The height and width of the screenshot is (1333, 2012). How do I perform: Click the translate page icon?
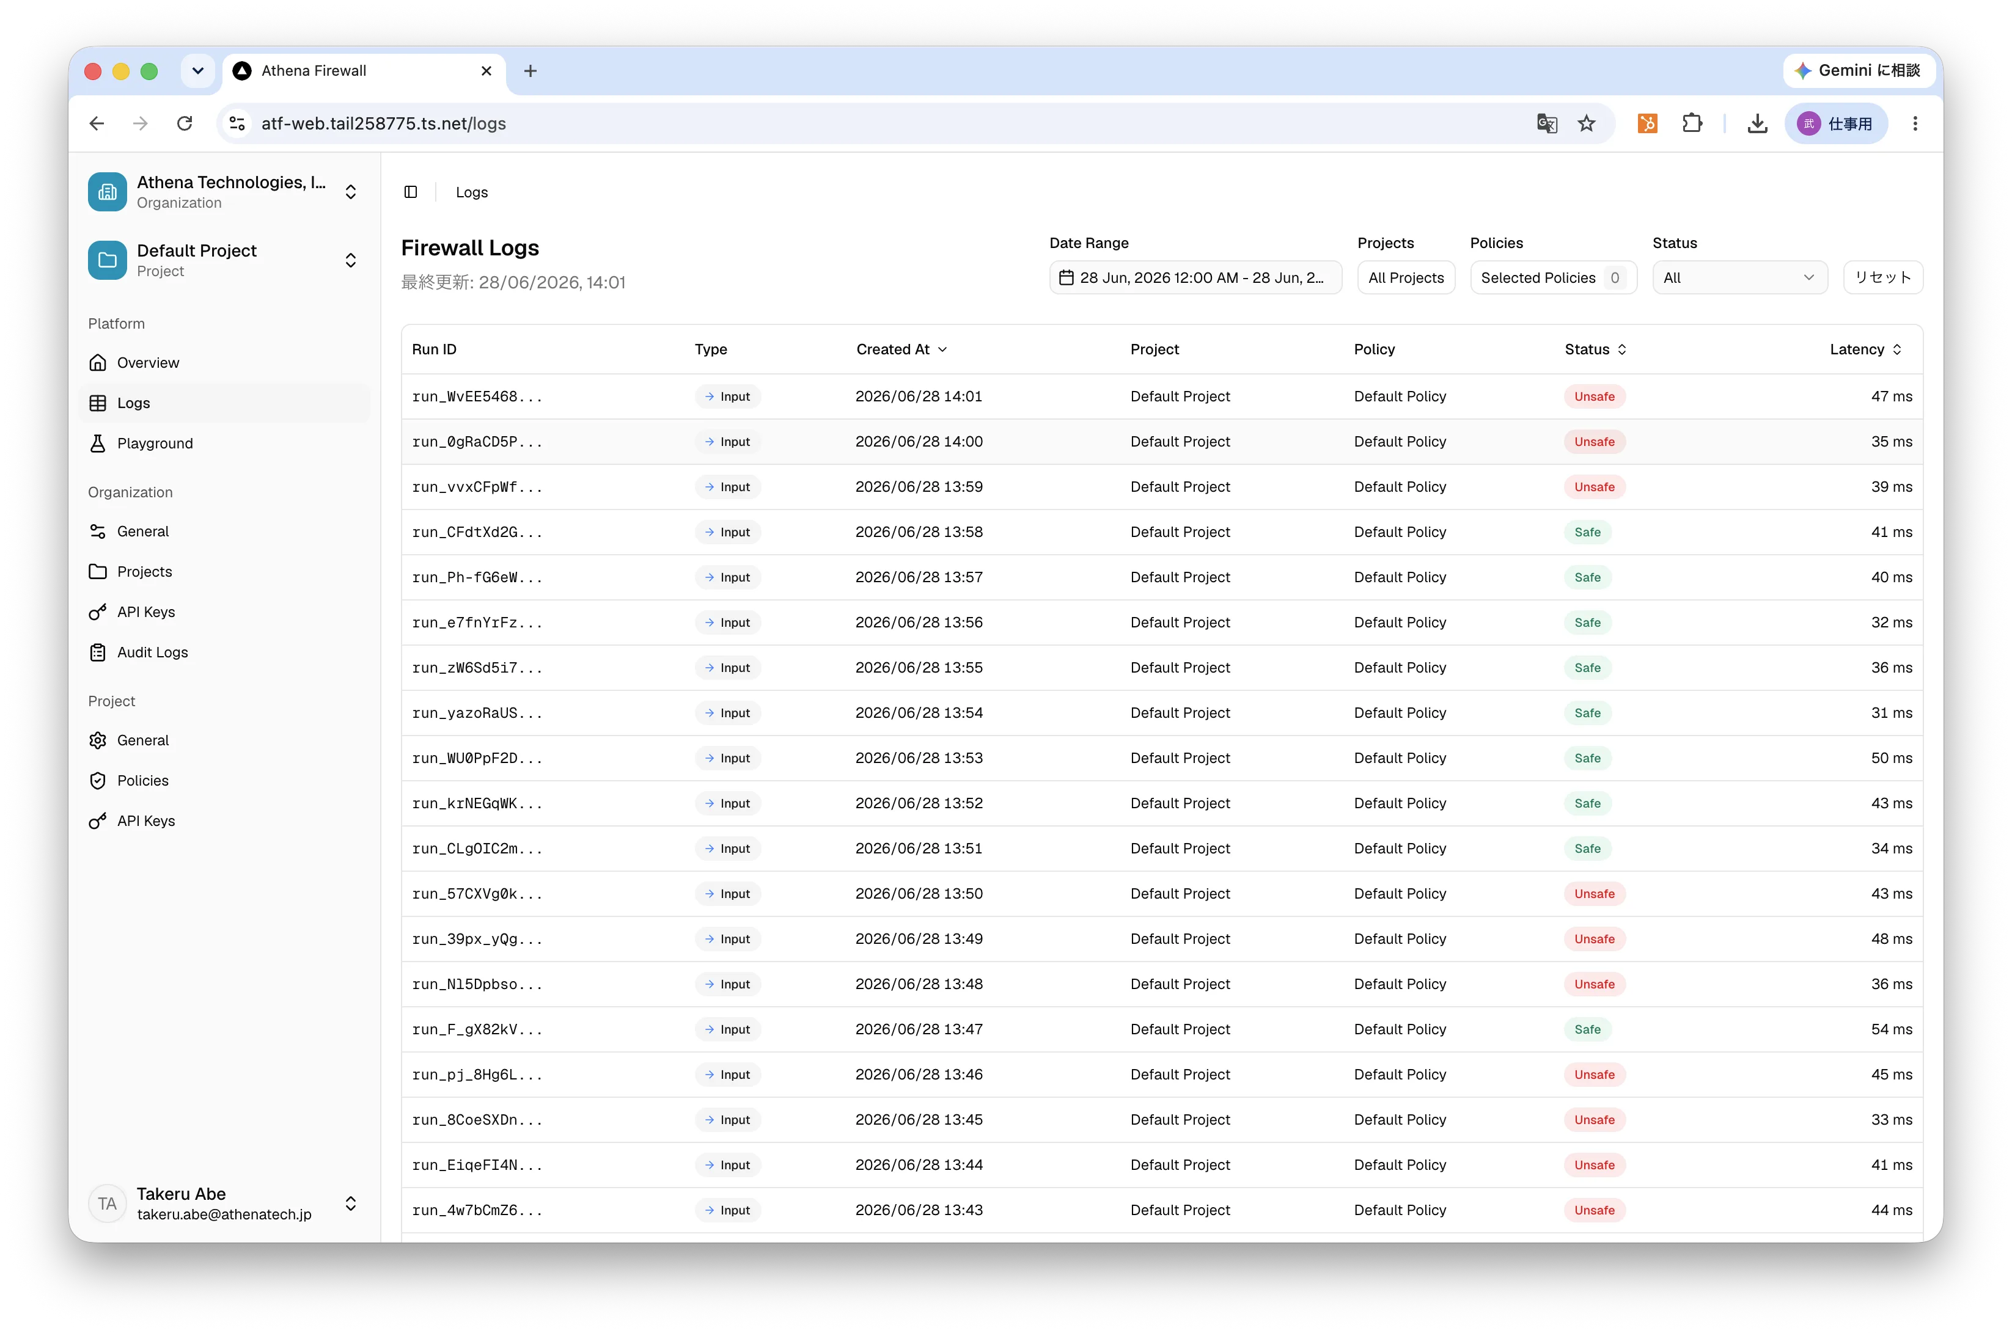(x=1547, y=124)
